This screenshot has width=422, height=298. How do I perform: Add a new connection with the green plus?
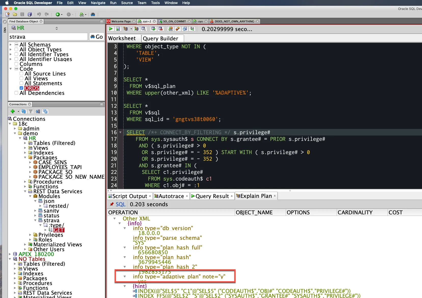(13, 111)
